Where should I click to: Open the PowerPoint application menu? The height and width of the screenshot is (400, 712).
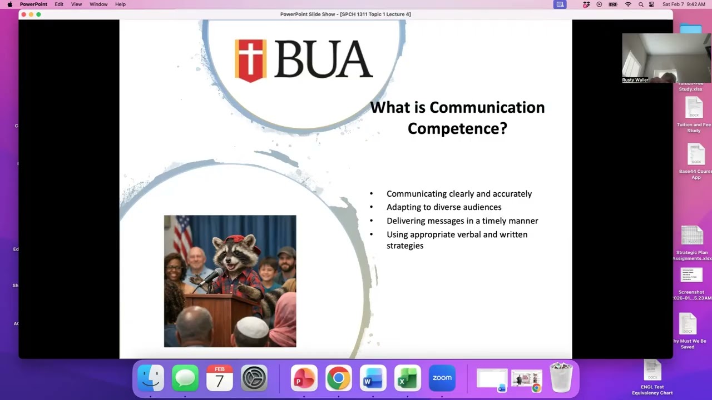[33, 4]
